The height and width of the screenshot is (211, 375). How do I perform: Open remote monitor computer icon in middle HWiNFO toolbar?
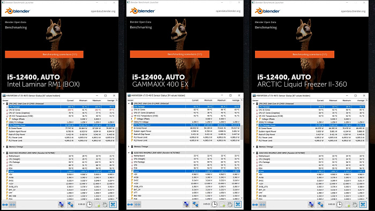pyautogui.click(x=186, y=205)
